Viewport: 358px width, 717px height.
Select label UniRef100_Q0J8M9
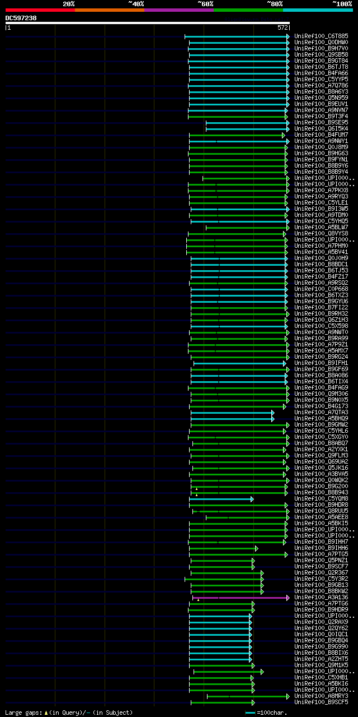(x=322, y=147)
